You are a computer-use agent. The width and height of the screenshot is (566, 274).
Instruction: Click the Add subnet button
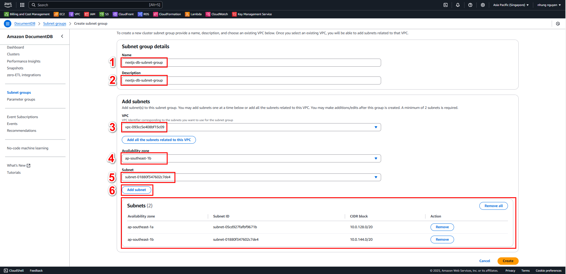tap(137, 190)
